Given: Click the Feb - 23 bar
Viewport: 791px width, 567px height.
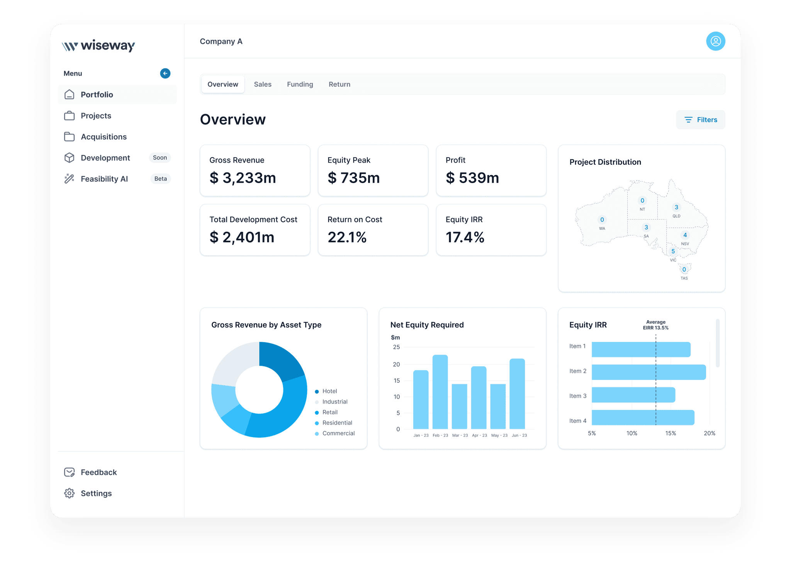Looking at the screenshot, I should pyautogui.click(x=440, y=392).
